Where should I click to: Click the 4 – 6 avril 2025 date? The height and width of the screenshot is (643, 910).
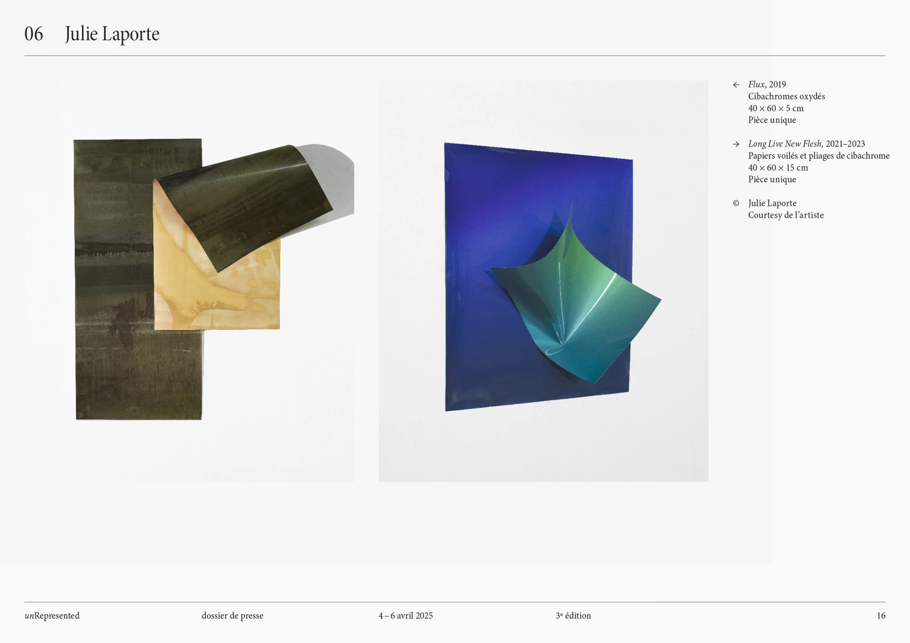click(405, 616)
